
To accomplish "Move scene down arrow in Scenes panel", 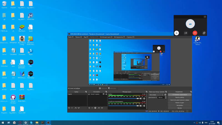I will pyautogui.click(x=79, y=108).
